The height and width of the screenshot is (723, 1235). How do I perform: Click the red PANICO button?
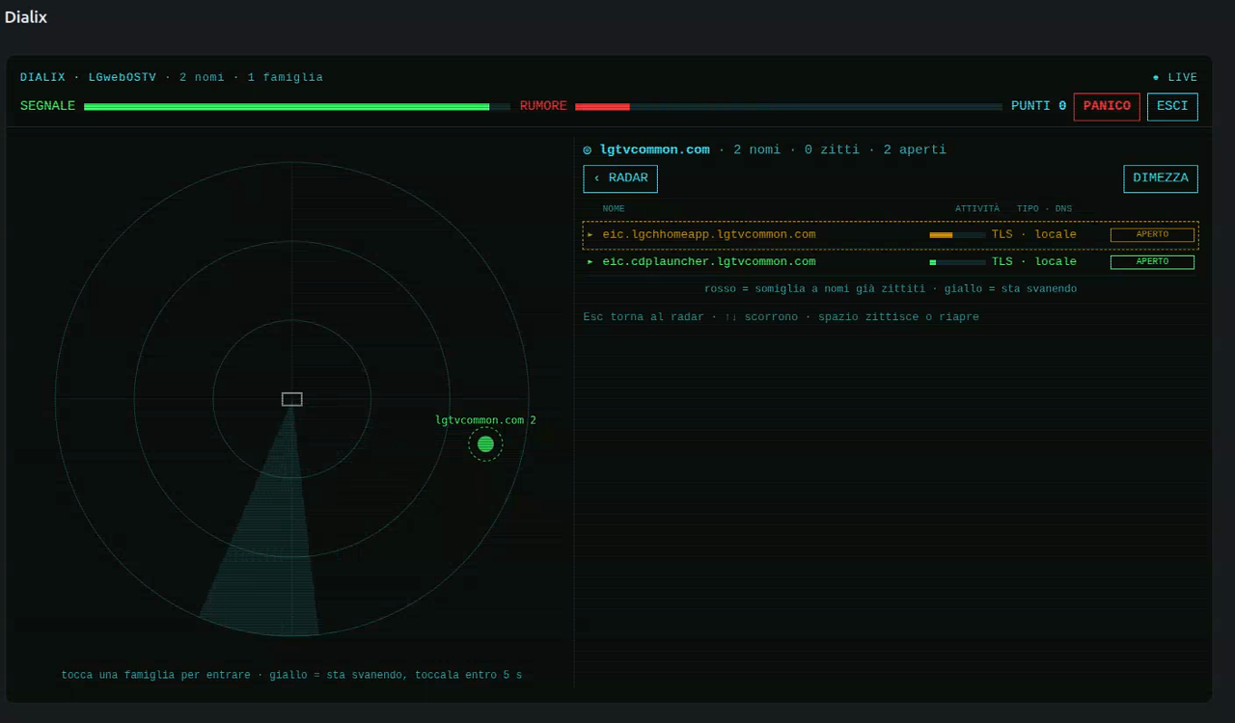1107,107
